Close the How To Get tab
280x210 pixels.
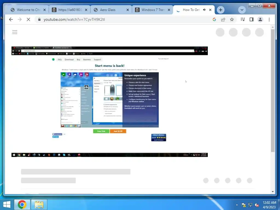210,10
